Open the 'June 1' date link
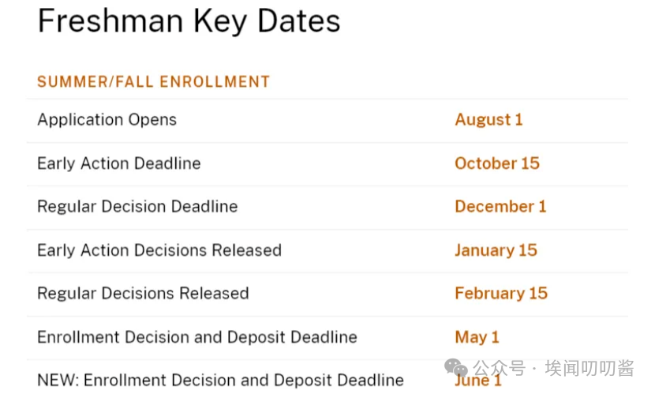655x394 pixels. pos(477,381)
